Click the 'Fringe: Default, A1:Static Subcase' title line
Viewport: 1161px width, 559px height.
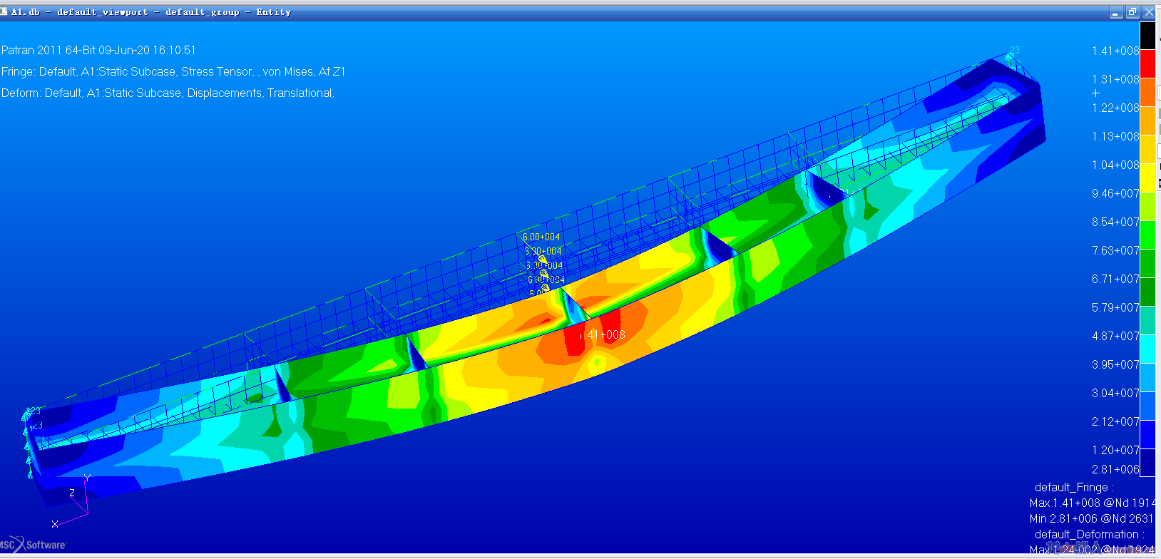coord(173,71)
